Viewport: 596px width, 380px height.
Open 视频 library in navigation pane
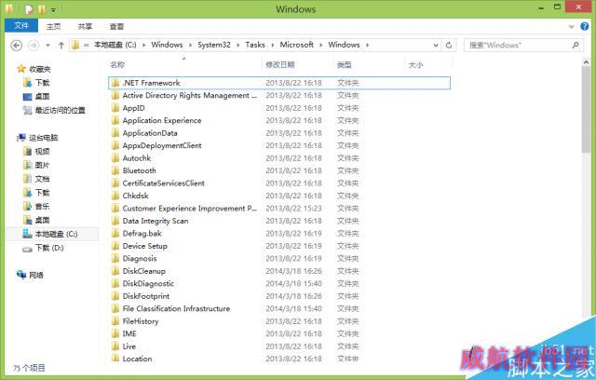point(42,152)
